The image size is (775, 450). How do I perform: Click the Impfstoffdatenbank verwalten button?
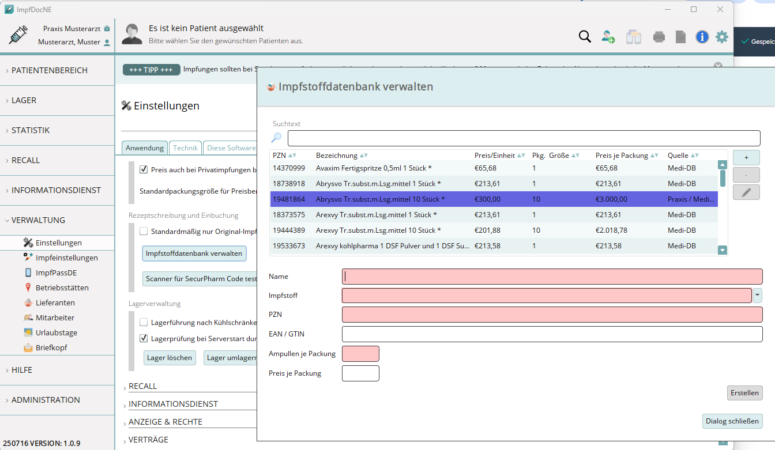click(x=194, y=254)
